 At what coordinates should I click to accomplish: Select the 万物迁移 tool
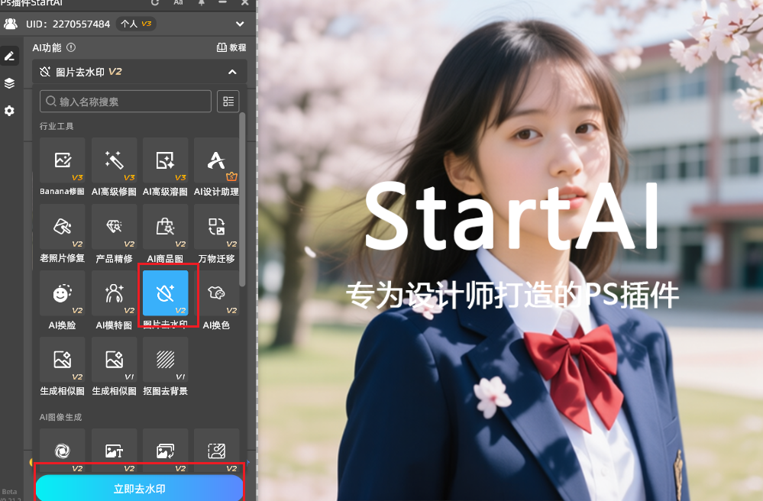click(x=216, y=227)
